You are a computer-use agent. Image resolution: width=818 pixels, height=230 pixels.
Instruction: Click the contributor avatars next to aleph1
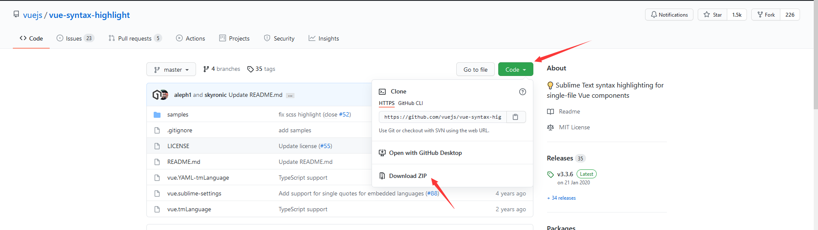pos(160,95)
